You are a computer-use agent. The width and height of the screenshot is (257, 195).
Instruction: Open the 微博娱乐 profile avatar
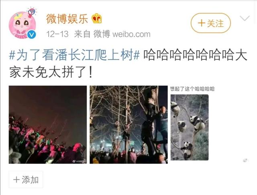[22, 25]
